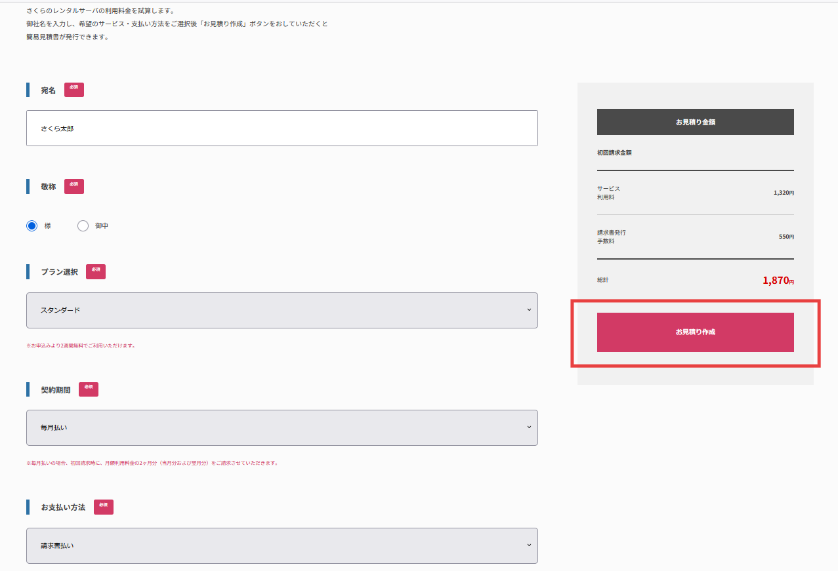Click the red 1,870円 total amount
Image resolution: width=838 pixels, height=571 pixels.
[778, 281]
